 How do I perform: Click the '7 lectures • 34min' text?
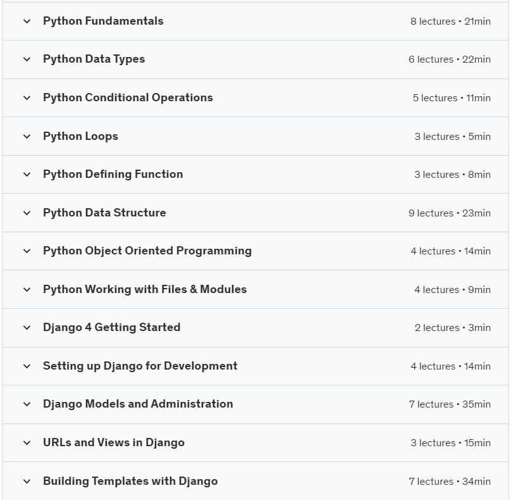450,482
